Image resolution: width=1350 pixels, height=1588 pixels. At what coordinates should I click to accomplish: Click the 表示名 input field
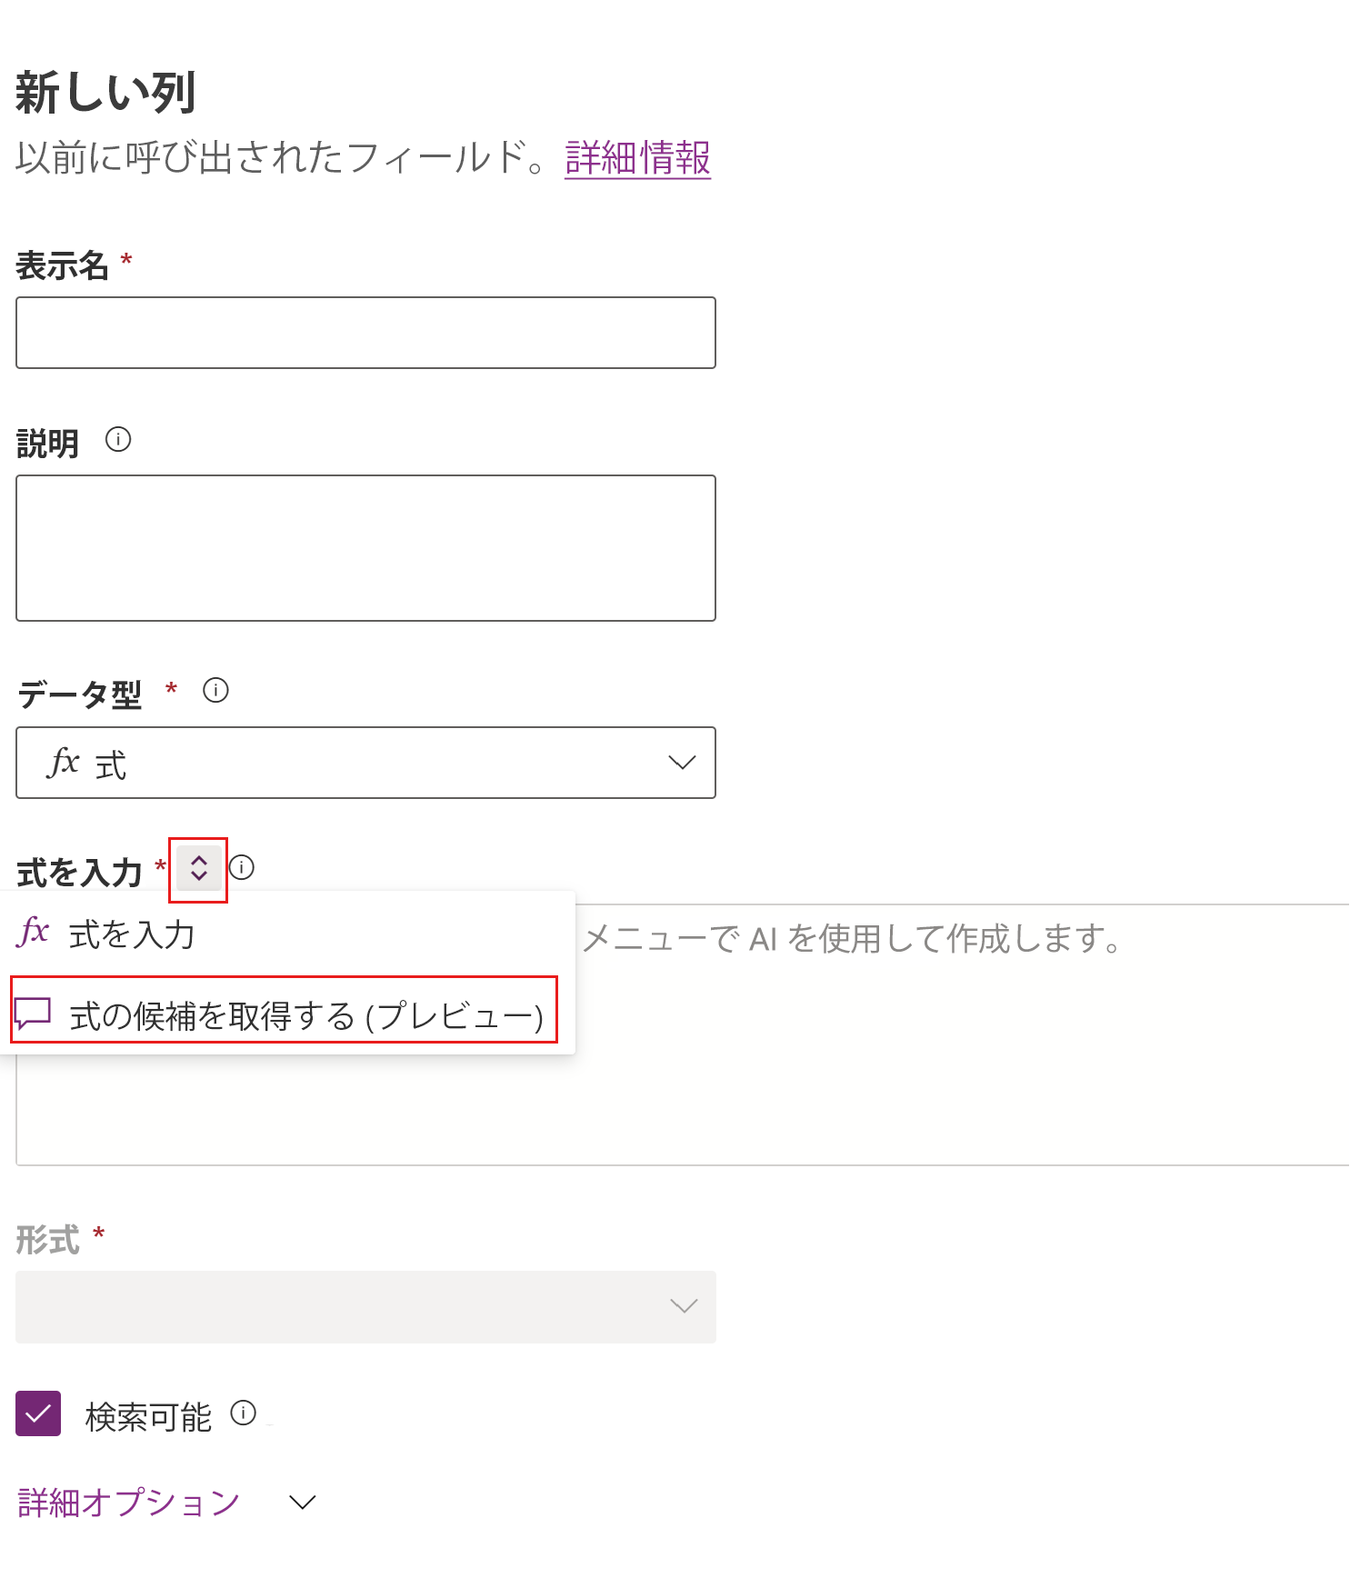click(x=365, y=333)
